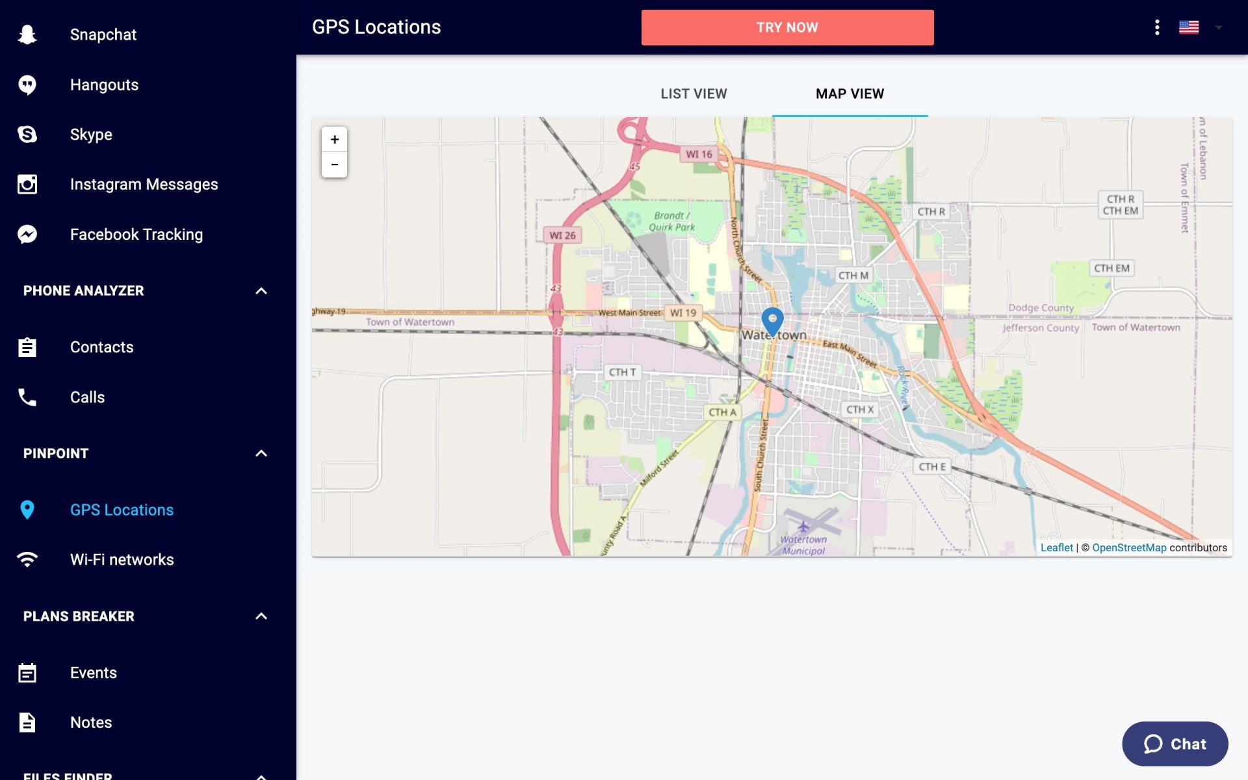Viewport: 1248px width, 780px height.
Task: Click the blue map location marker
Action: pyautogui.click(x=772, y=321)
